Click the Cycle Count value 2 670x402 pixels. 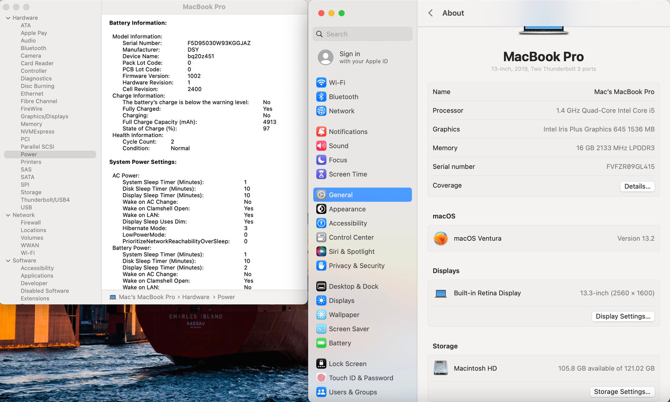coord(172,142)
